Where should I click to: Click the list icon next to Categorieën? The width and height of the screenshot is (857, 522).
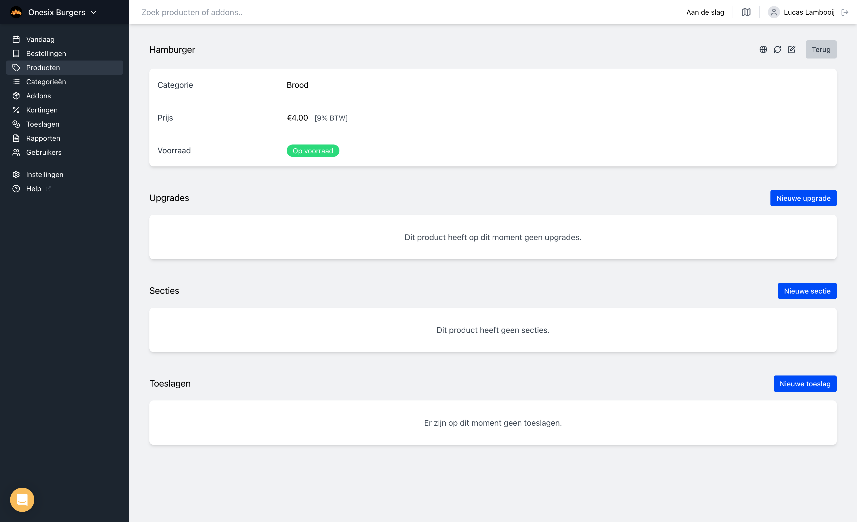16,82
